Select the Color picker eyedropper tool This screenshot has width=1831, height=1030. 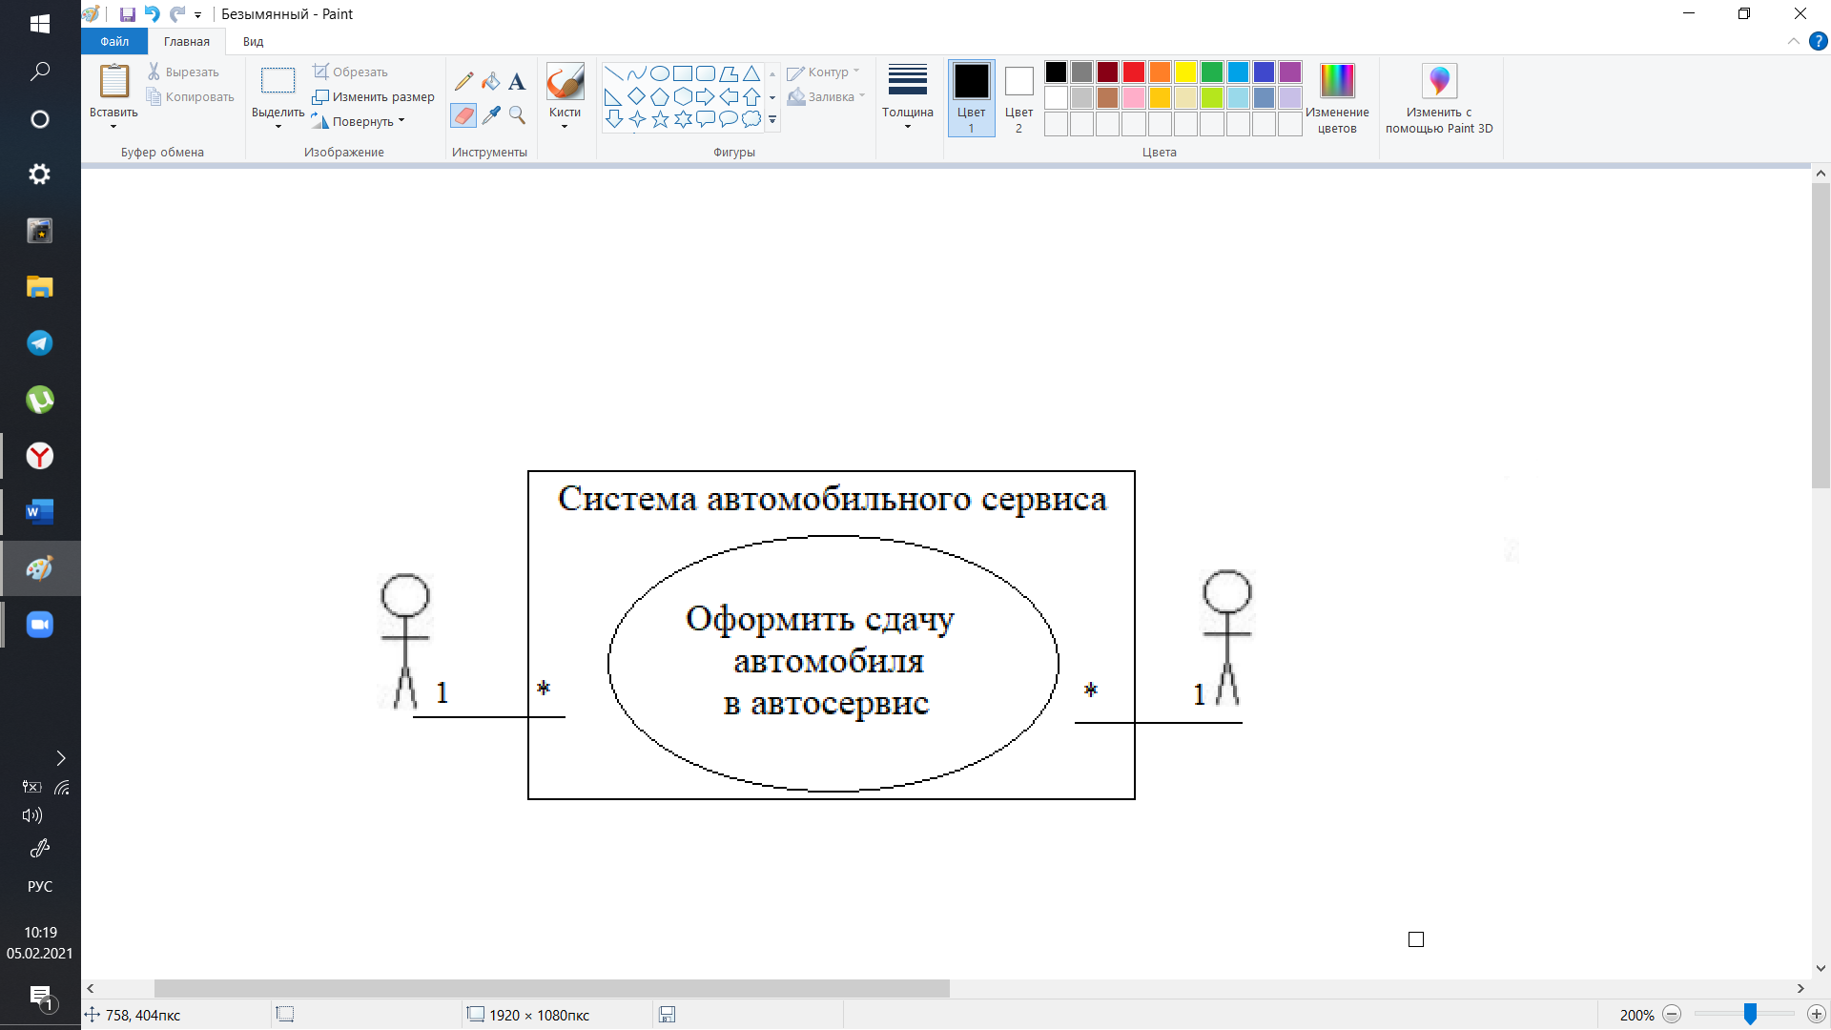tap(490, 115)
